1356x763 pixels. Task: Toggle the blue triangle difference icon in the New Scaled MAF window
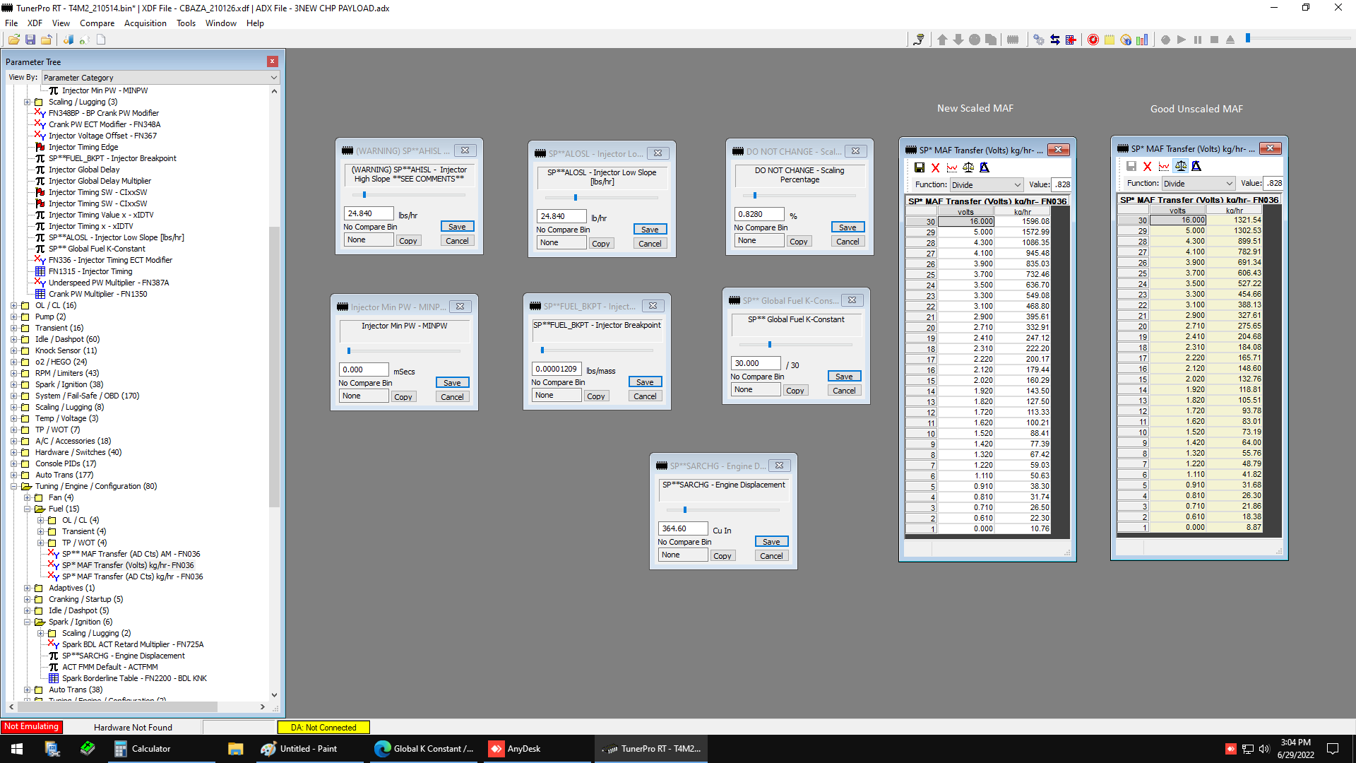tap(984, 167)
